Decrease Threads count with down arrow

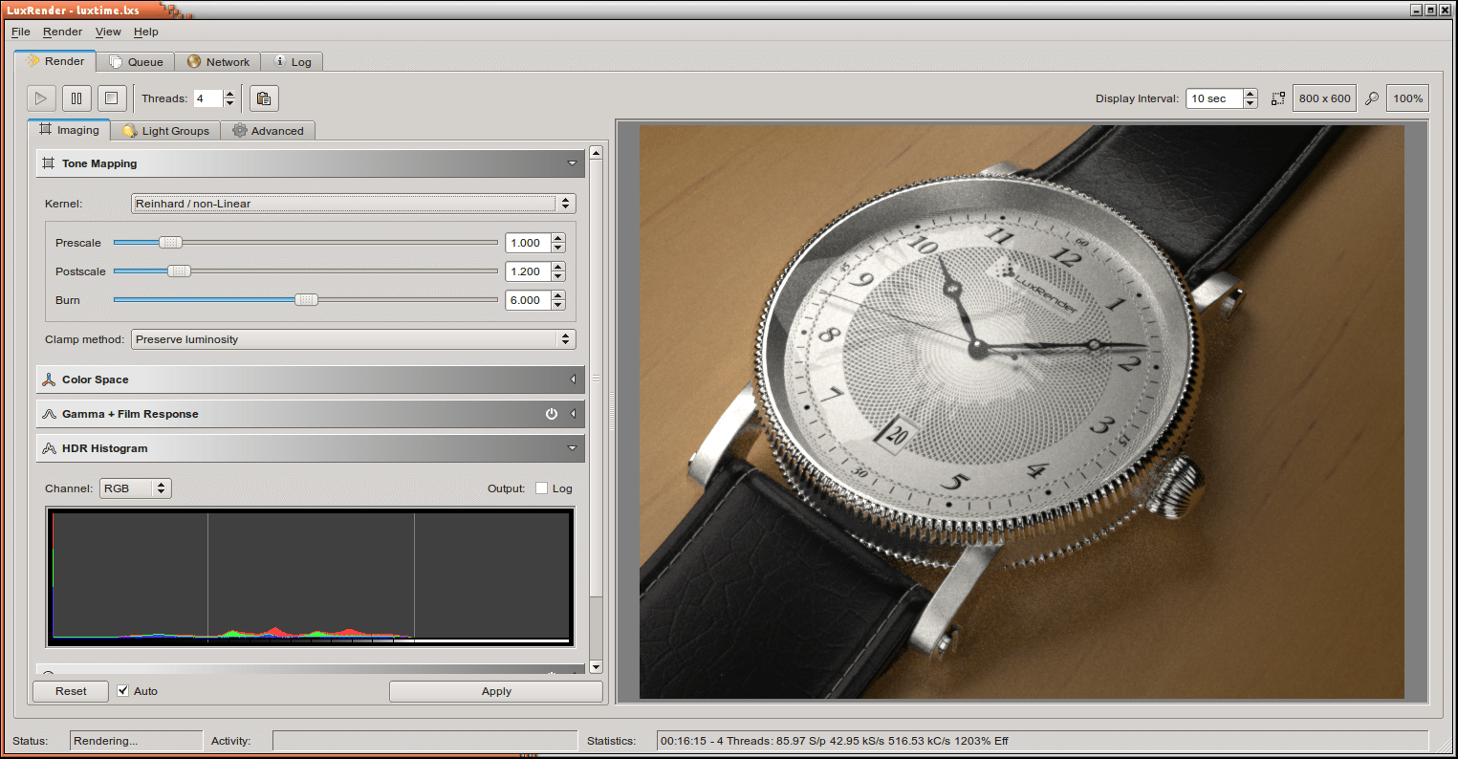(229, 103)
